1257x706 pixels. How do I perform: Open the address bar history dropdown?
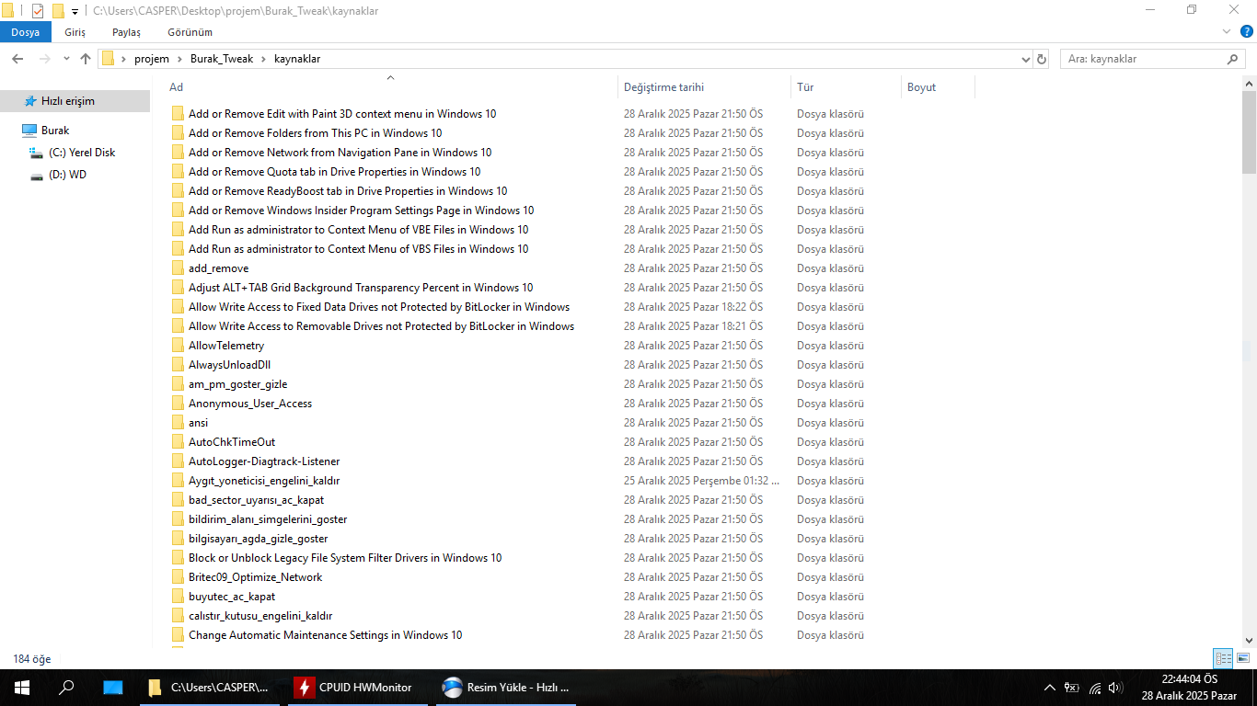click(x=1026, y=59)
